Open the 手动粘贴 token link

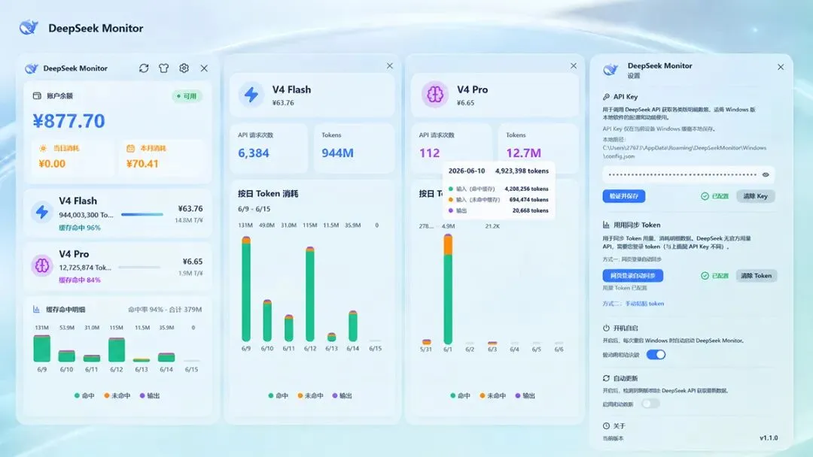644,304
